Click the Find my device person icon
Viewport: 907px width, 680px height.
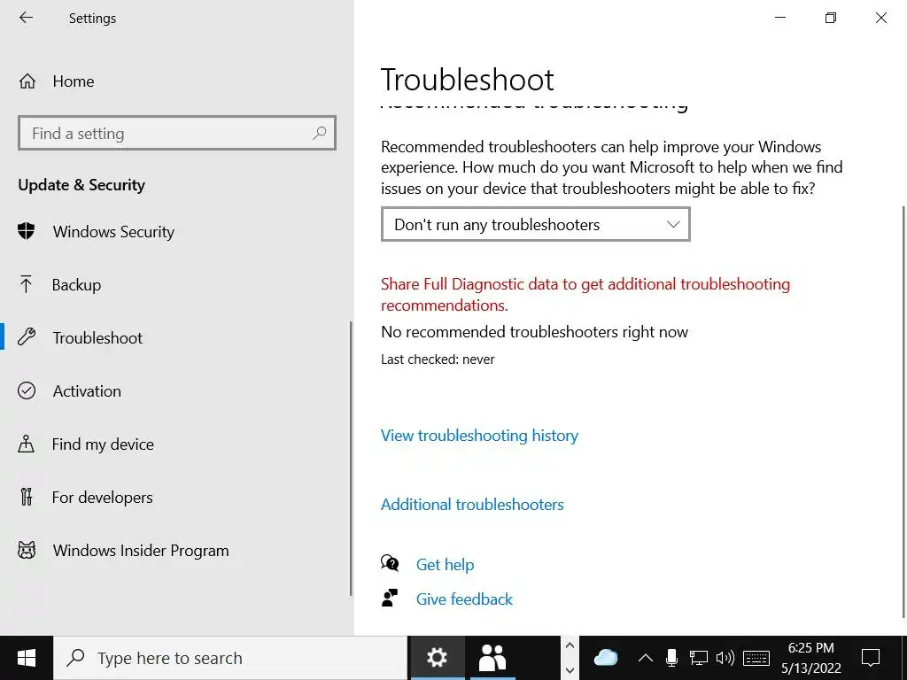26,444
